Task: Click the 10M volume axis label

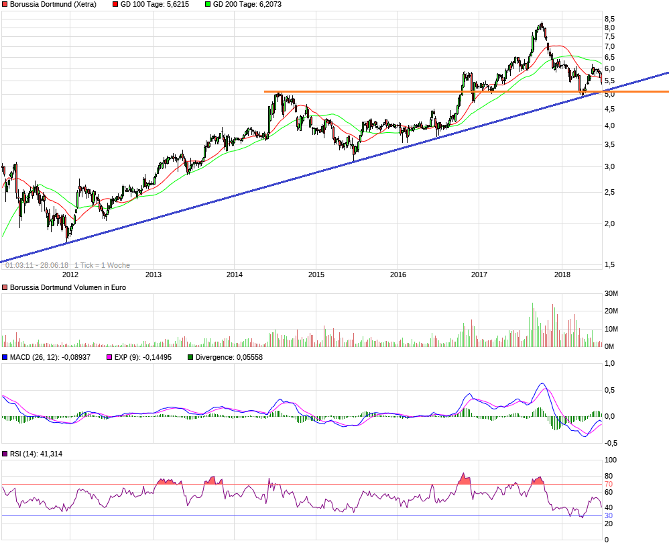Action: (x=611, y=329)
